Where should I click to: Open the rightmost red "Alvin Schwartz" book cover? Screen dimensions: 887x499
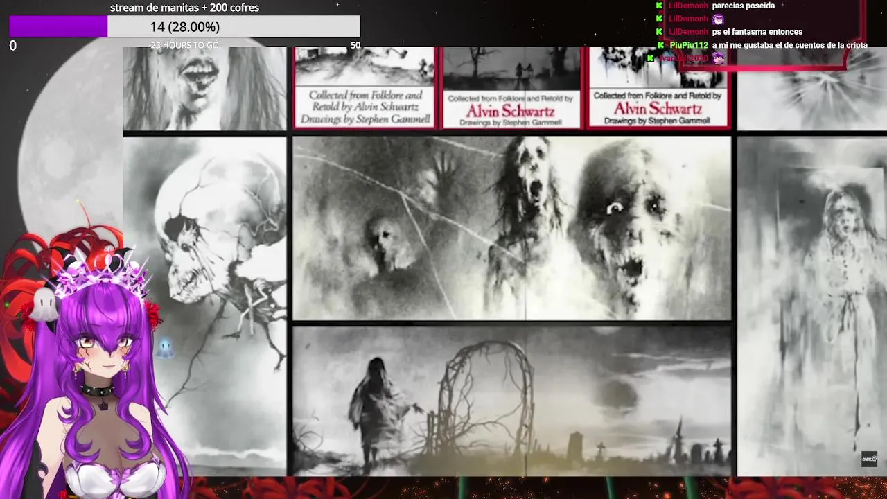click(x=658, y=88)
